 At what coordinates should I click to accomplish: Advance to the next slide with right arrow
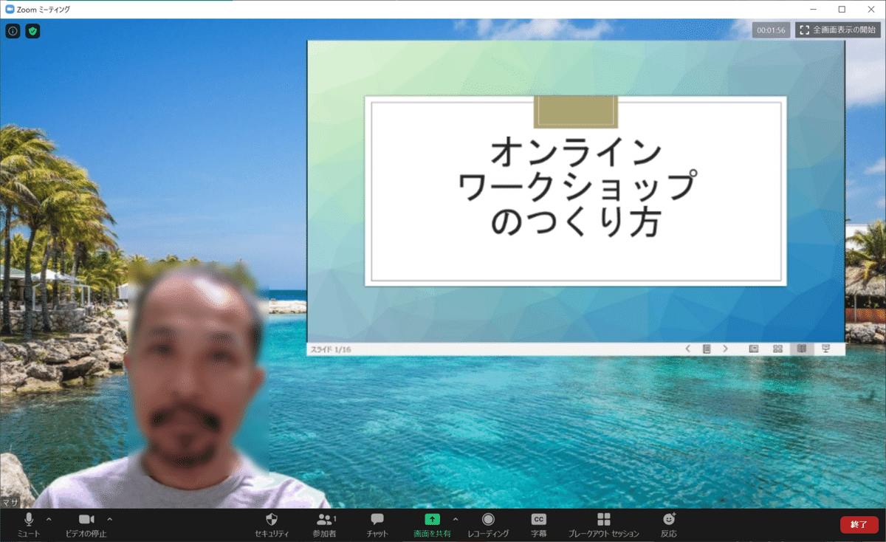point(726,347)
